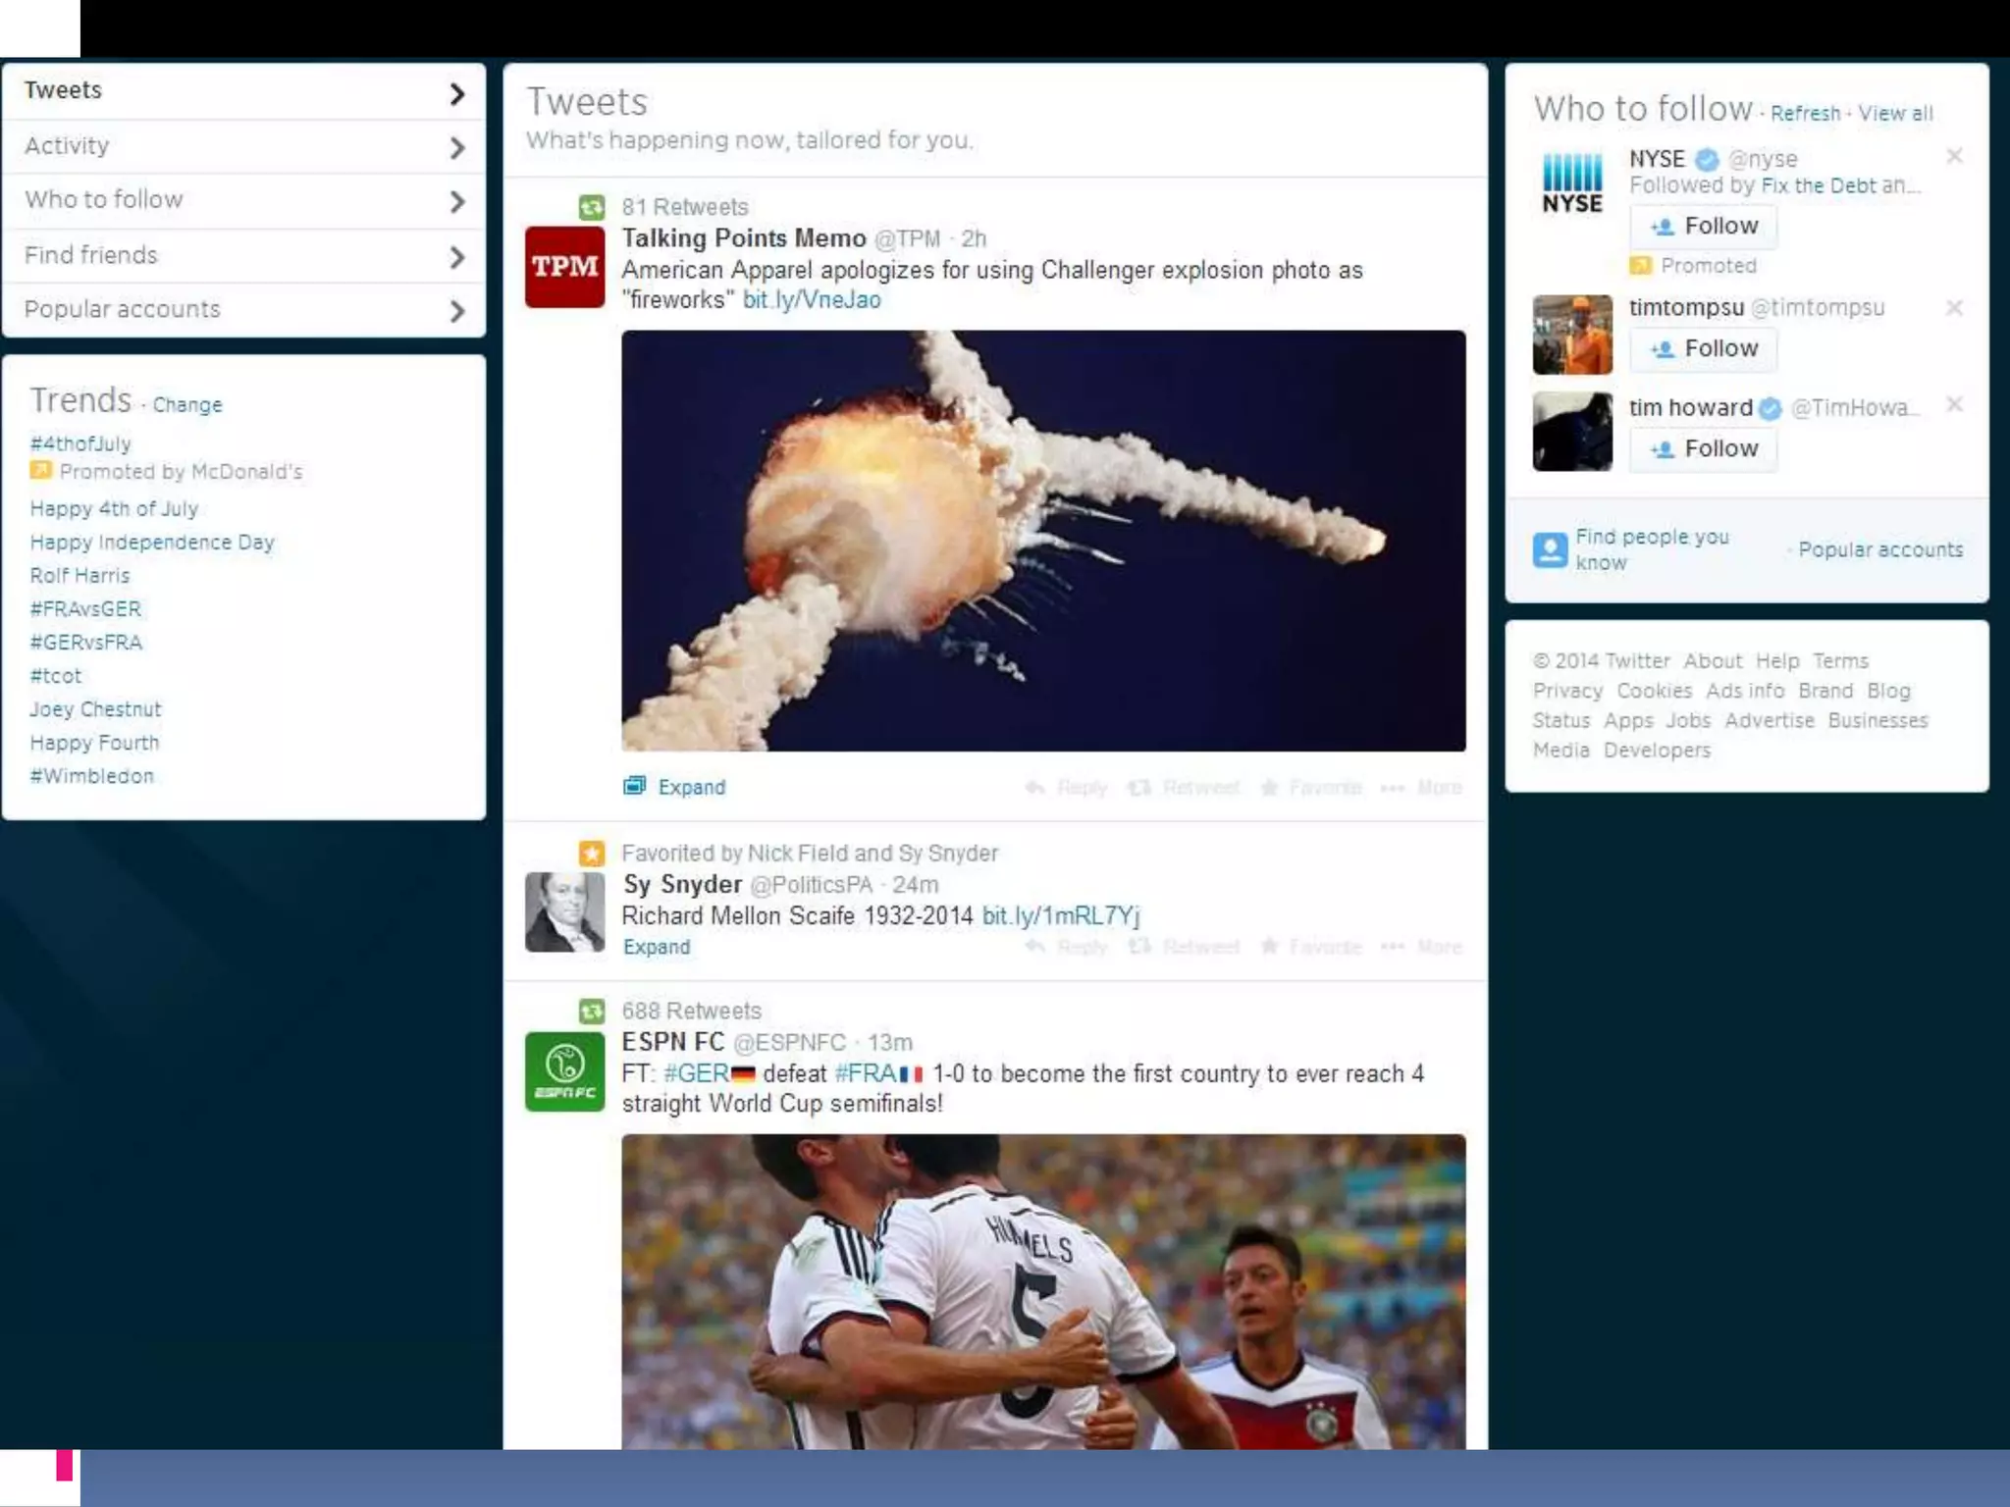Click the retweet icon above 81 Retweets
2010x1507 pixels.
(x=592, y=207)
